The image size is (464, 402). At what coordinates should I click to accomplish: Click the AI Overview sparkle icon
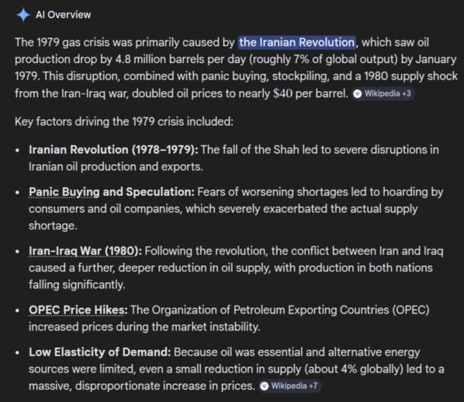point(23,15)
